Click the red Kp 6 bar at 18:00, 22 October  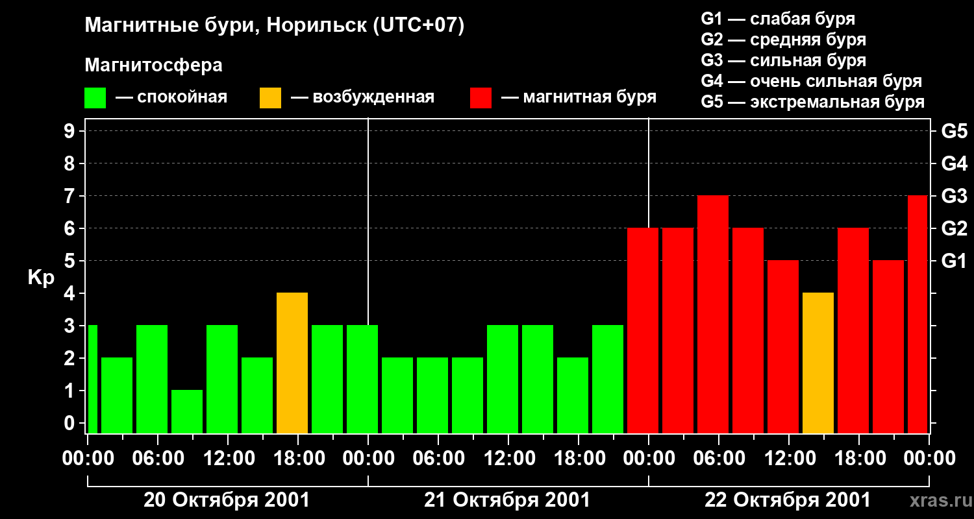853,330
